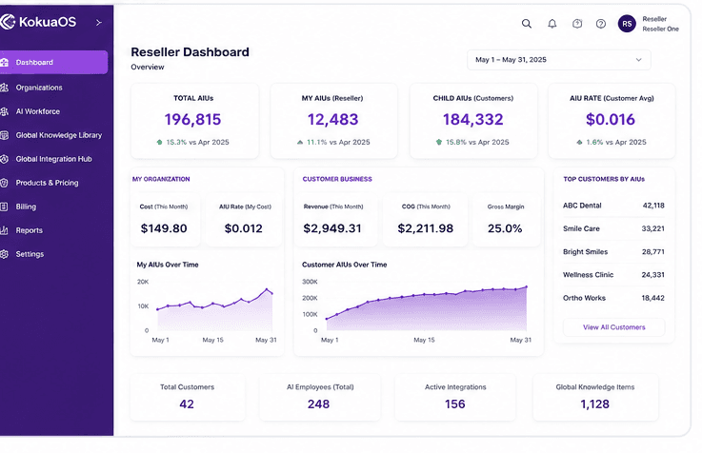The width and height of the screenshot is (702, 453).
Task: Open AI Workforce section
Action: coord(37,111)
